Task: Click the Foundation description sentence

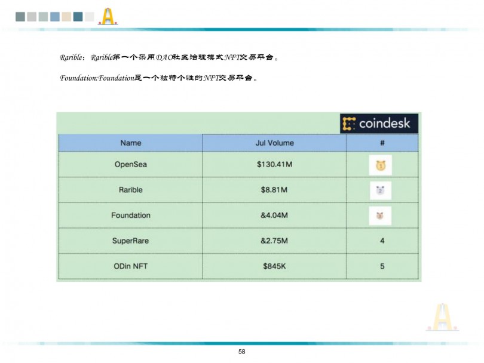Action: pyautogui.click(x=159, y=78)
